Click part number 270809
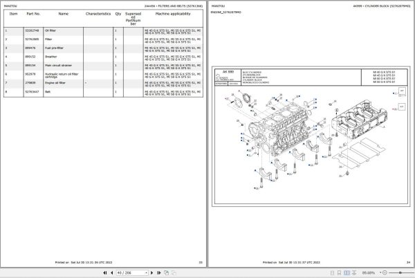The width and height of the screenshot is (415, 278). point(30,83)
